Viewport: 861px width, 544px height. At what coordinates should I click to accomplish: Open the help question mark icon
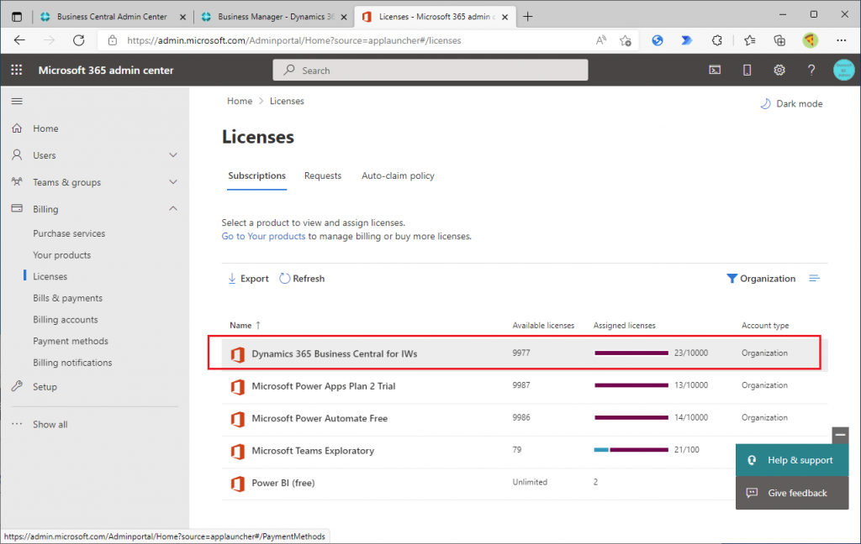click(811, 70)
